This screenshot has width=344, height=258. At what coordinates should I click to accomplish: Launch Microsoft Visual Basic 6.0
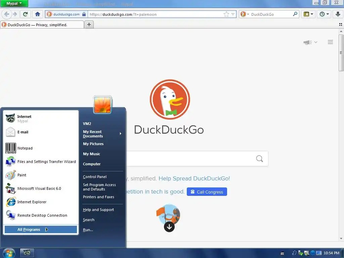41,188
